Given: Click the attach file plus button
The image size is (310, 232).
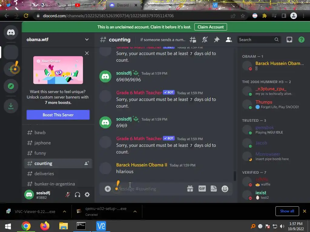Looking at the screenshot, I should pyautogui.click(x=108, y=189).
